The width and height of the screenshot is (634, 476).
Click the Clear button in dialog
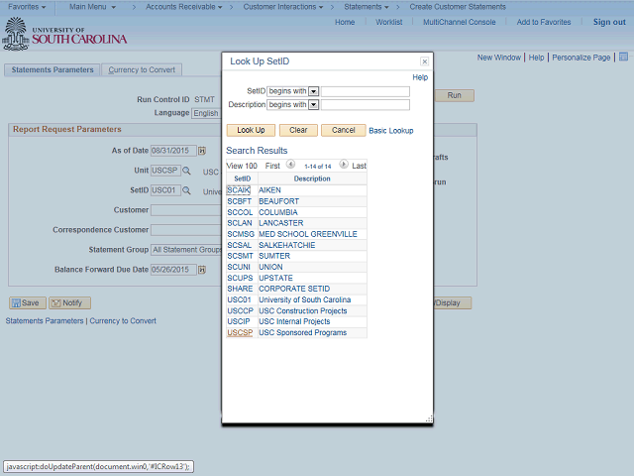298,130
